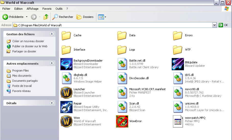Click the "Launcher" file name
The height and width of the screenshot is (140, 232).
click(x=79, y=89)
